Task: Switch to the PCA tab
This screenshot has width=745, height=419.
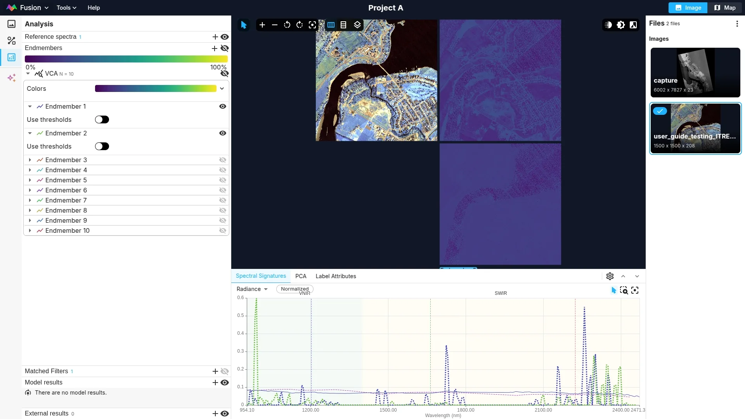Action: coord(301,276)
